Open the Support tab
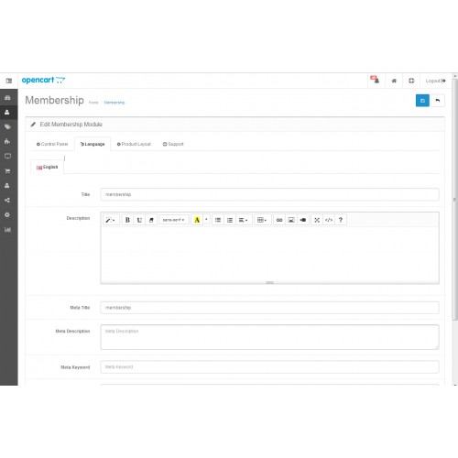Screen dimensions: 458x458 (173, 144)
